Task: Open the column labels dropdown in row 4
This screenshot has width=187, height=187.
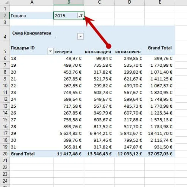Action: (x=81, y=36)
